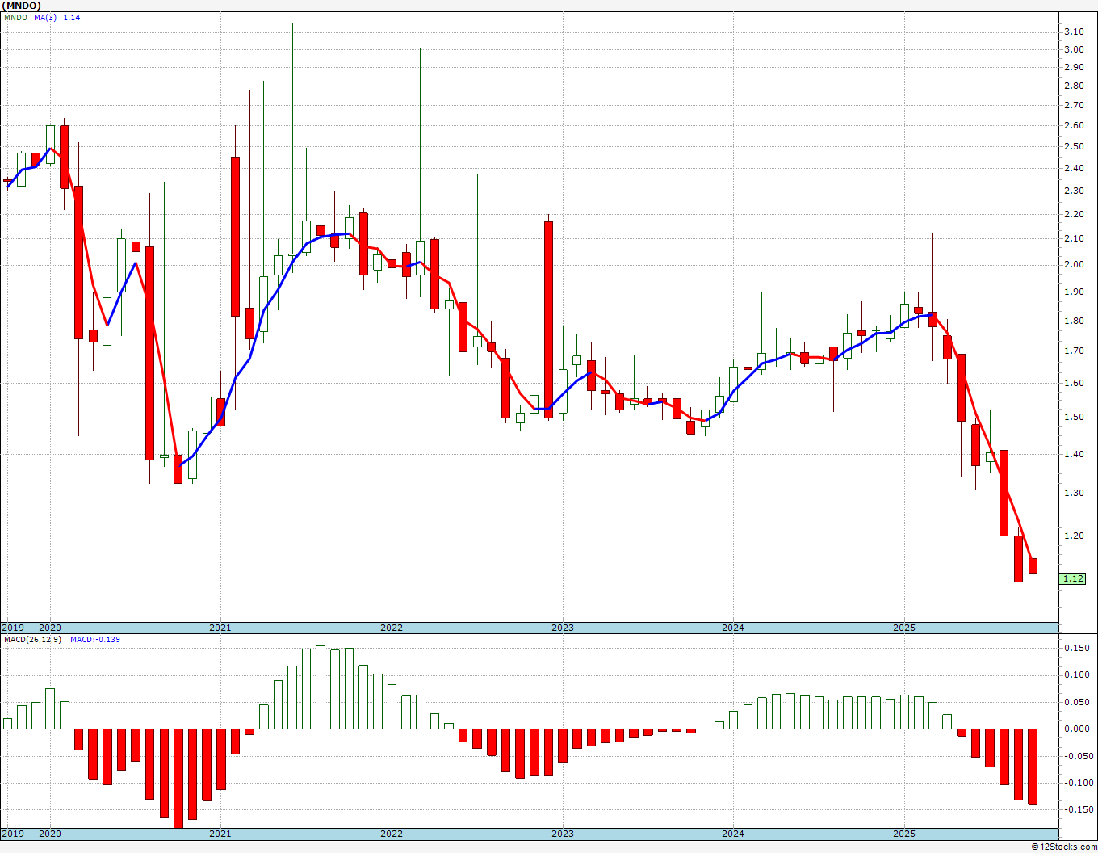Click 2023 on the price chart time axis

click(x=563, y=628)
